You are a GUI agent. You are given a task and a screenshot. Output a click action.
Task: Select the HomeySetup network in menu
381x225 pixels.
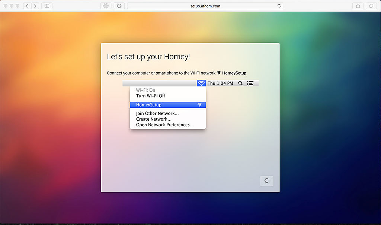pyautogui.click(x=168, y=105)
